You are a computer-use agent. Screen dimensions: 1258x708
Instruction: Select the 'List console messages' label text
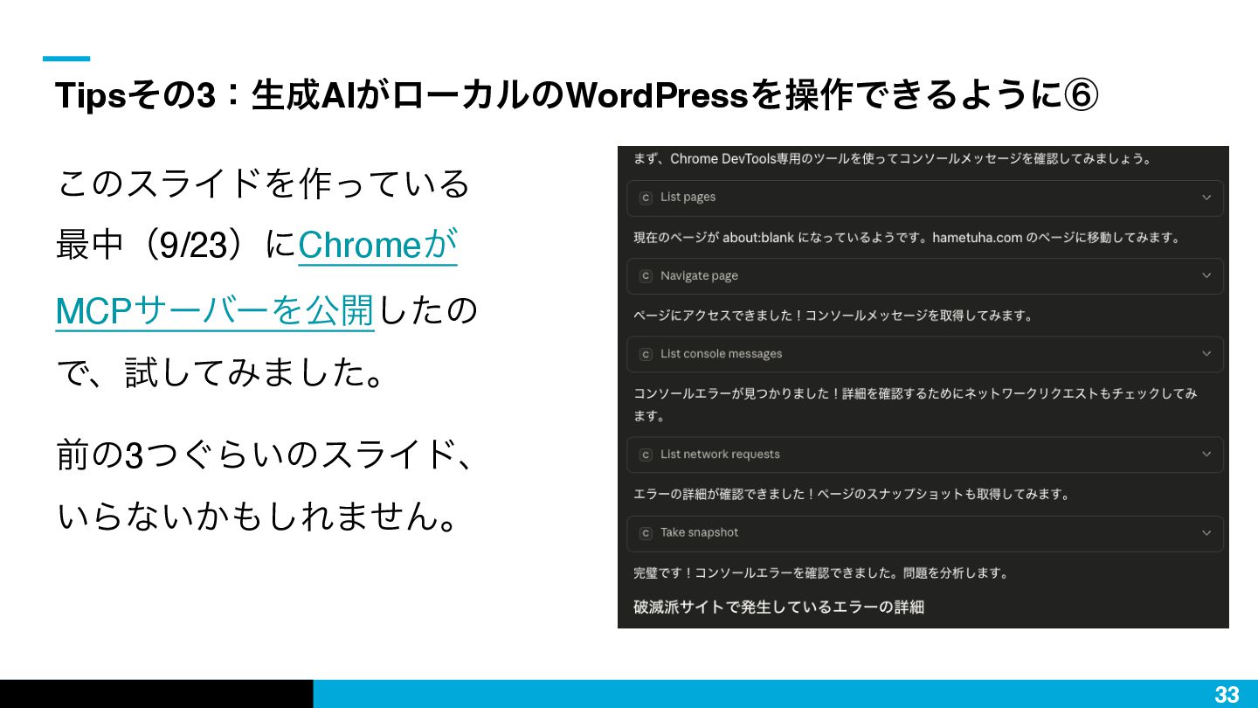point(721,354)
